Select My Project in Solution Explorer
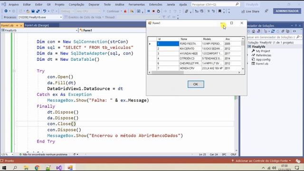Screen dimensions: 304x171 [x=263, y=51]
